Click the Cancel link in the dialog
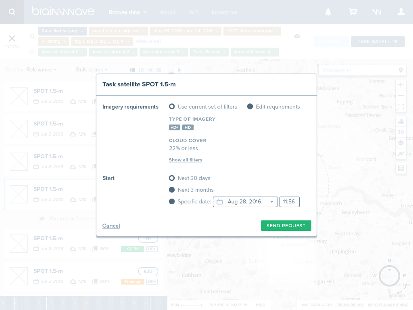Viewport: 413px width, 310px height. 111,226
